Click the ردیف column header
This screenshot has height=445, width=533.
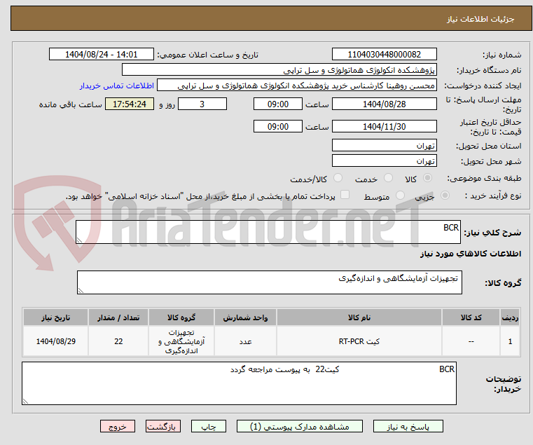click(x=510, y=317)
